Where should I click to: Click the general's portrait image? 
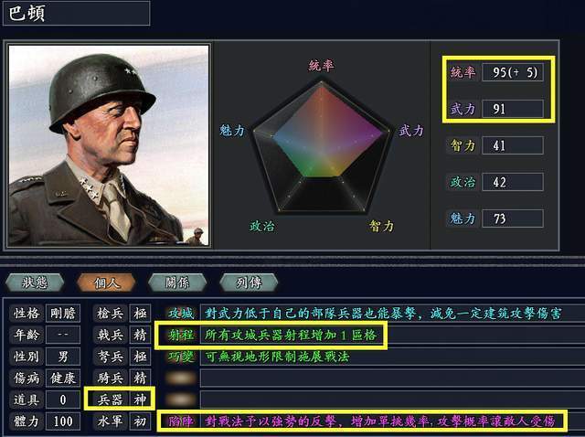(109, 145)
